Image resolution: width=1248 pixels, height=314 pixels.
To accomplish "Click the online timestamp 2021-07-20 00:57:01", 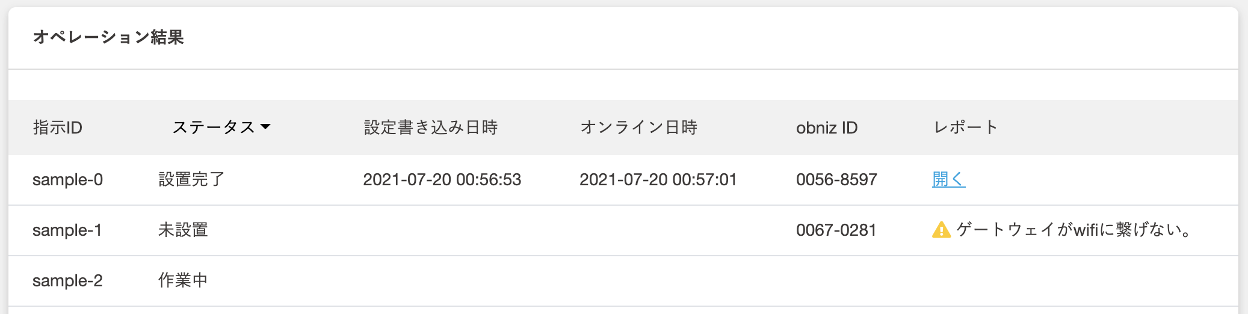I will (x=658, y=179).
